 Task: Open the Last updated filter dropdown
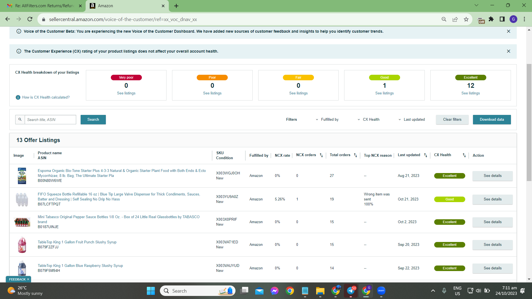click(x=411, y=120)
